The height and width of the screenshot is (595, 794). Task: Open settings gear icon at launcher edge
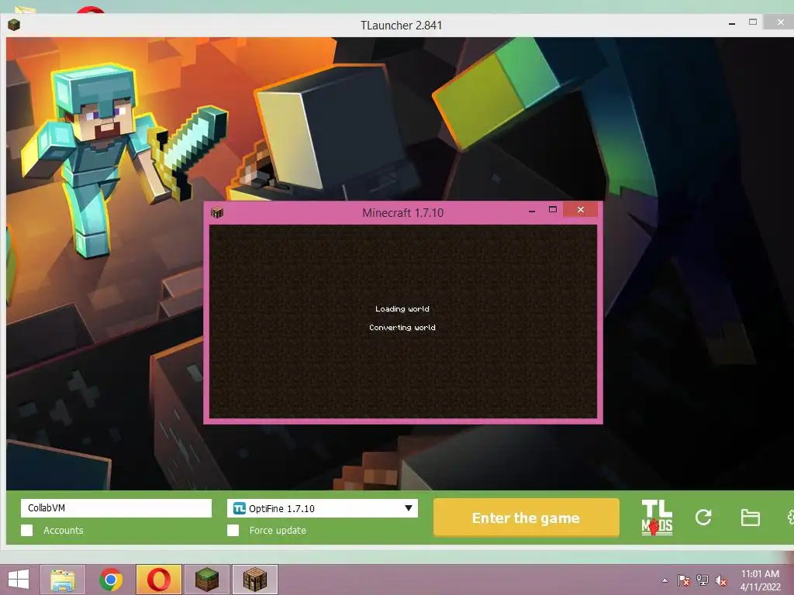(790, 517)
